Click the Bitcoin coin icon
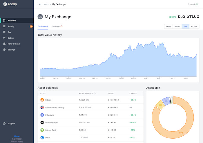203x143 pixels. 42,100
